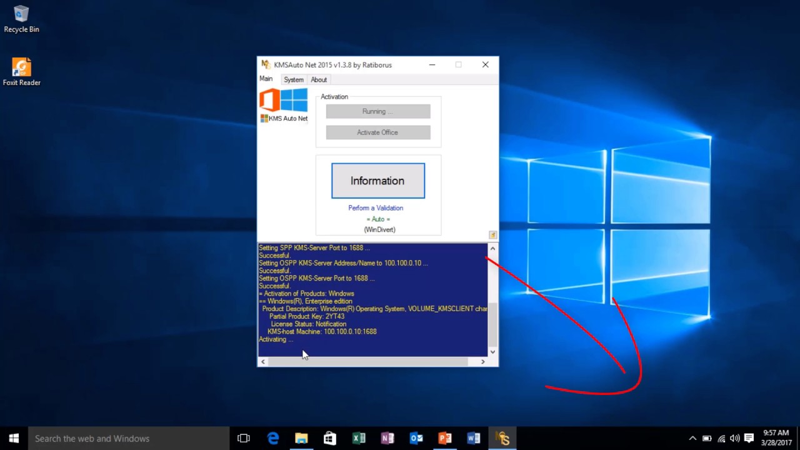Click the small yellow icon above the log

click(x=492, y=235)
